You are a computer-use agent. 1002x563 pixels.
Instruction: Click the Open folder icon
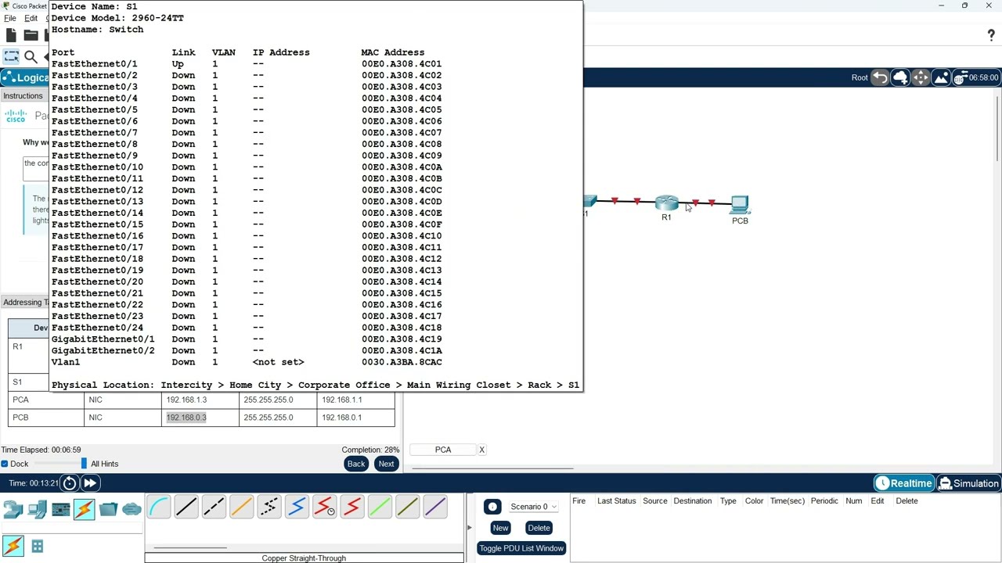(x=31, y=34)
